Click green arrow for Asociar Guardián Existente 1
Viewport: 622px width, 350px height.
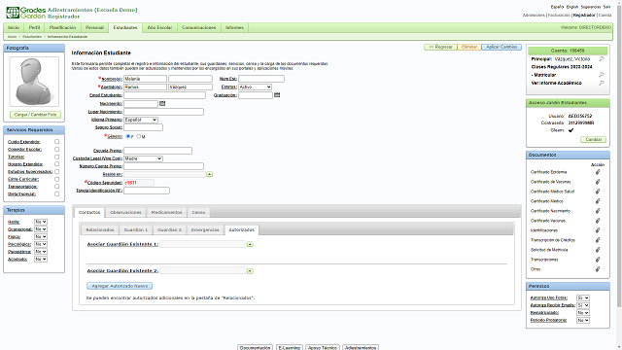[250, 244]
